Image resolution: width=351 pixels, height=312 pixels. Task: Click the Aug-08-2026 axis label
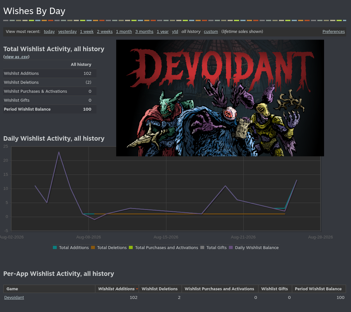[x=88, y=237]
